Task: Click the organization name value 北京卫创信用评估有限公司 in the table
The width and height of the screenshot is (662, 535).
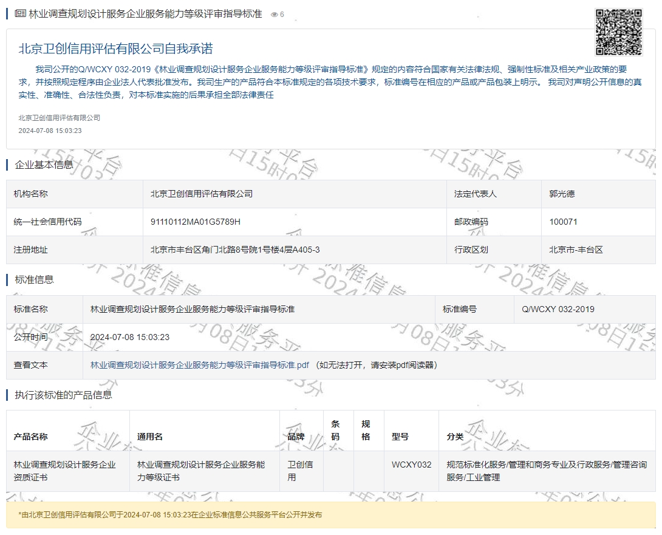Action: point(202,194)
